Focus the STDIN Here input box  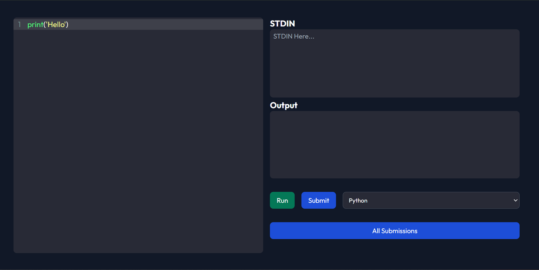pos(395,63)
